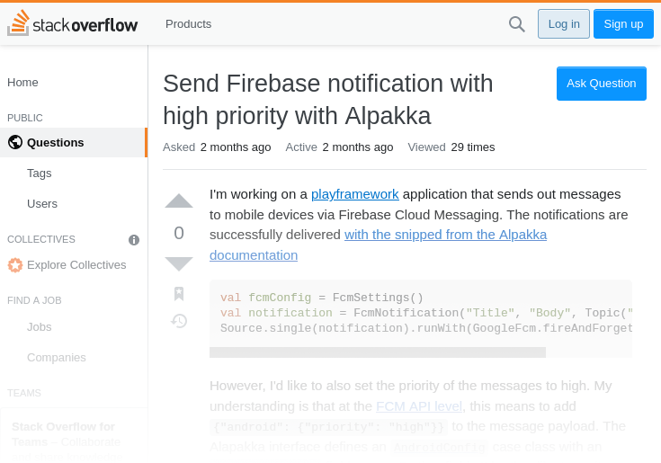Screen dimensions: 661x463
Task: Click Explore Collectives link text
Action: (x=76, y=265)
